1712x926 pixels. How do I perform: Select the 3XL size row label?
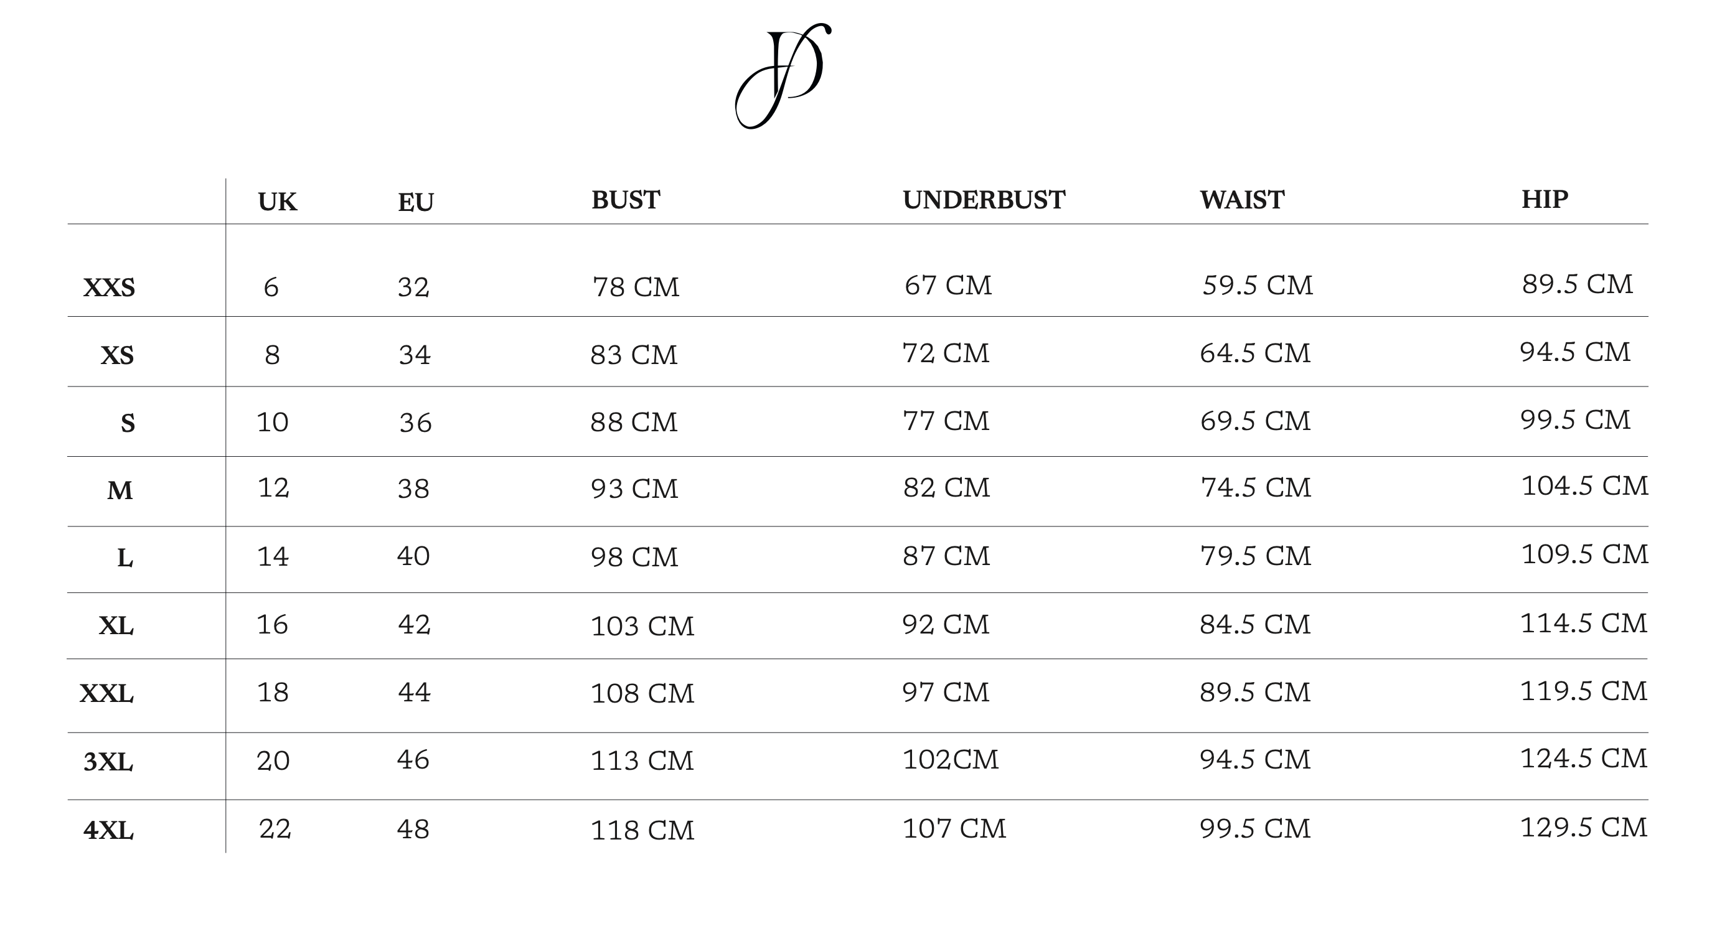pyautogui.click(x=108, y=762)
